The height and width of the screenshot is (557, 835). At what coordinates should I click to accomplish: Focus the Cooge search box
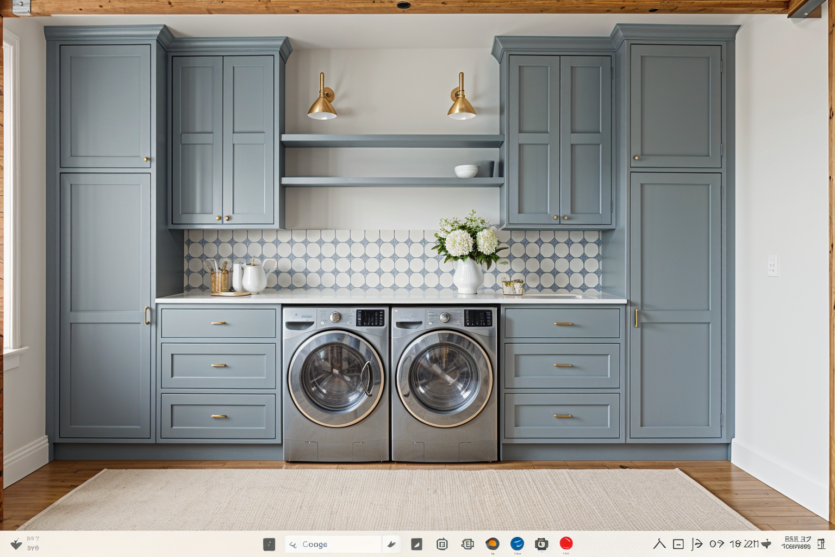pyautogui.click(x=333, y=544)
